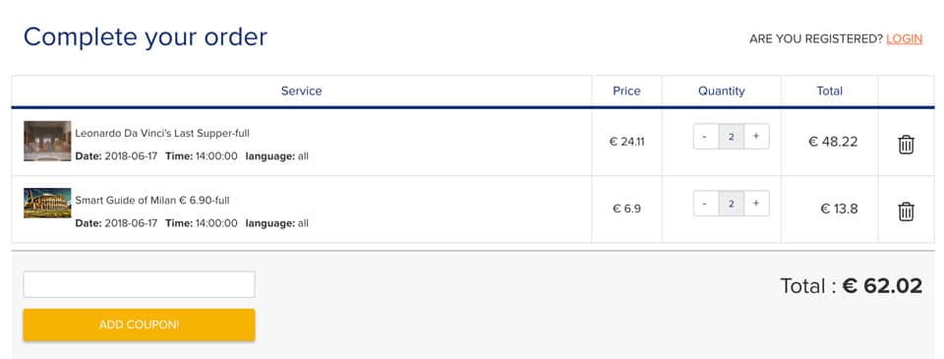
Task: Click the ADD COUPON! button
Action: [139, 325]
